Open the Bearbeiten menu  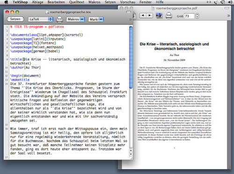pyautogui.click(x=56, y=2)
